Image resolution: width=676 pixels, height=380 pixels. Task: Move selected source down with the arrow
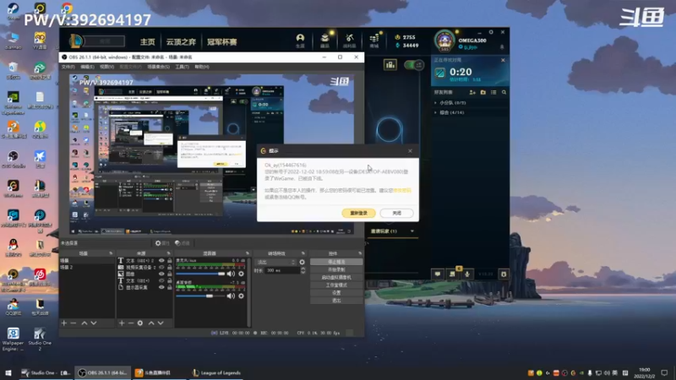click(161, 323)
